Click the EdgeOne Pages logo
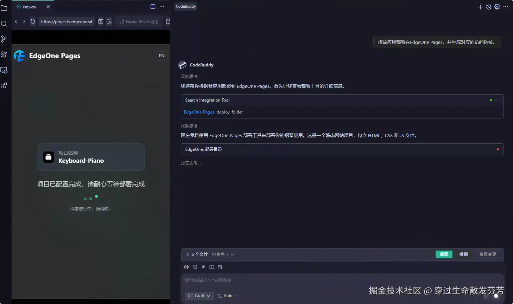 point(19,56)
